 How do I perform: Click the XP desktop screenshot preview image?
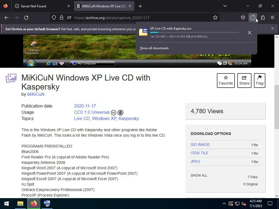coord(137,51)
